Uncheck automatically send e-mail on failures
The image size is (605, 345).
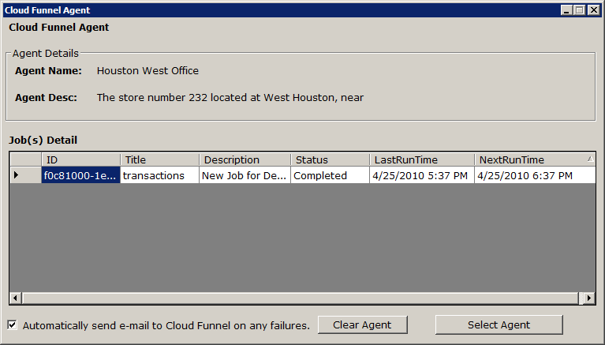(x=13, y=325)
